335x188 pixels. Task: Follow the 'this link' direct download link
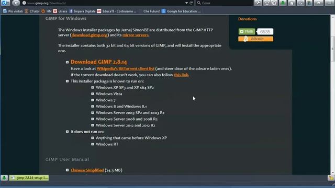[181, 75]
